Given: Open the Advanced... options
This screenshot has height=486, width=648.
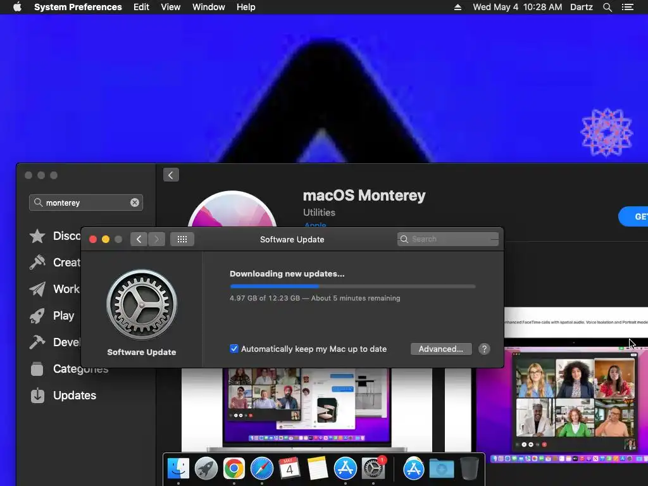Looking at the screenshot, I should tap(441, 349).
